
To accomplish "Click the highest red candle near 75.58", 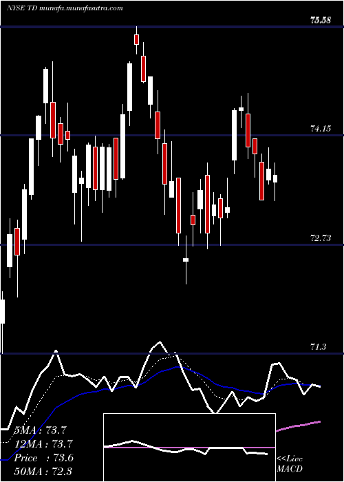I will pyautogui.click(x=137, y=40).
